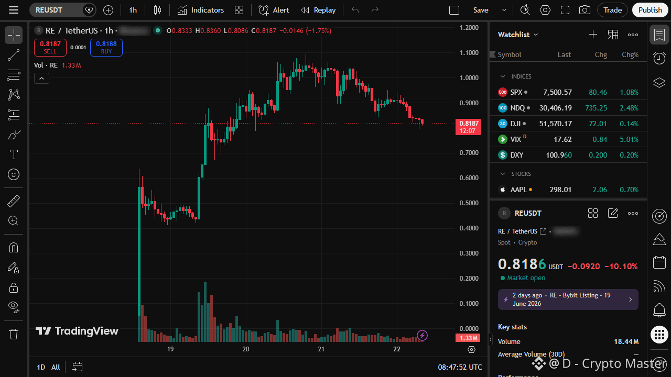
Task: Open the main hamburger menu
Action: [x=14, y=10]
